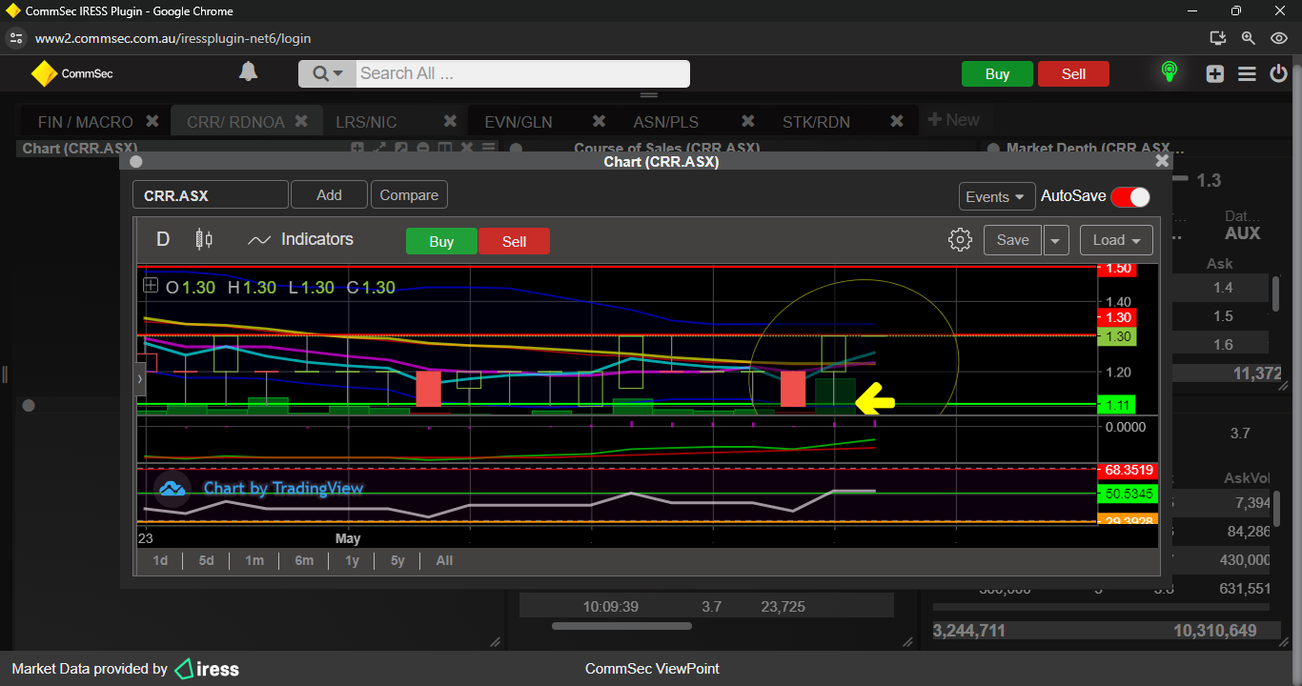Select the All time range
The image size is (1302, 686).
click(x=444, y=560)
